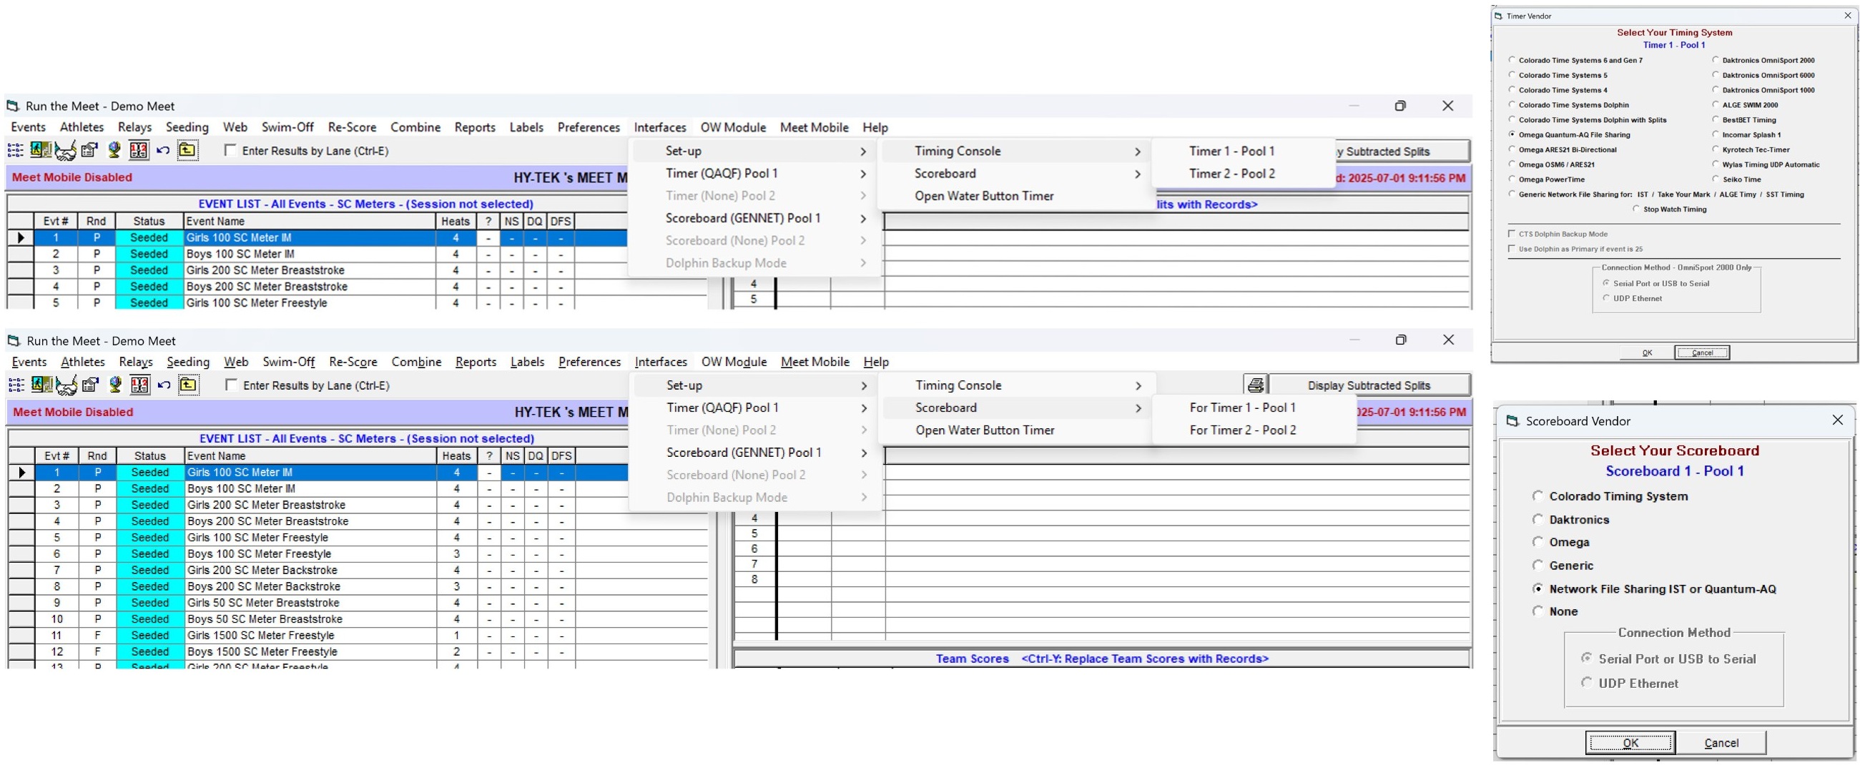Screen dimensions: 1860x765
Task: Click the list view icon in upper Run the Meet toolbar
Action: pyautogui.click(x=15, y=150)
